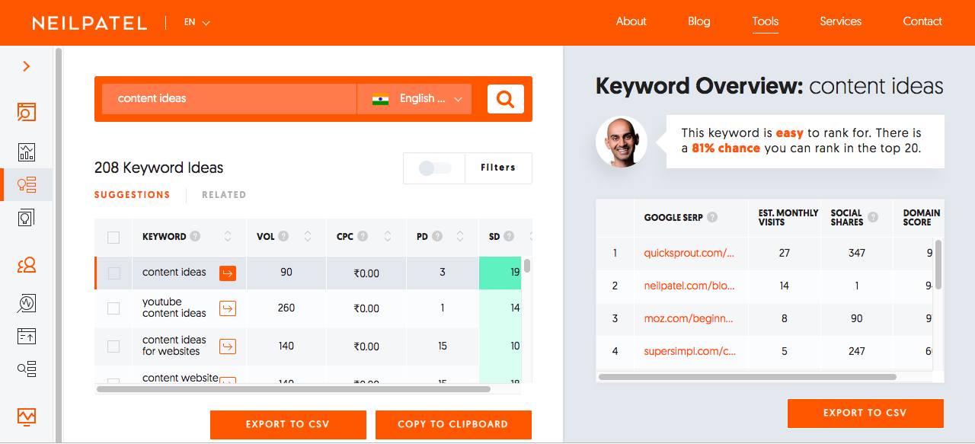
Task: Toggle the switch next to Filters
Action: pos(435,168)
